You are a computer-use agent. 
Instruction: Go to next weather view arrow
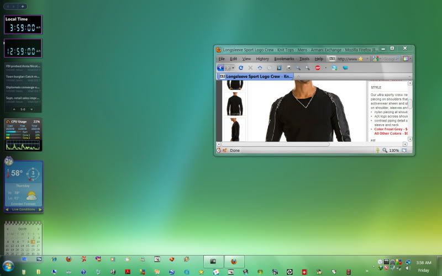(x=40, y=210)
